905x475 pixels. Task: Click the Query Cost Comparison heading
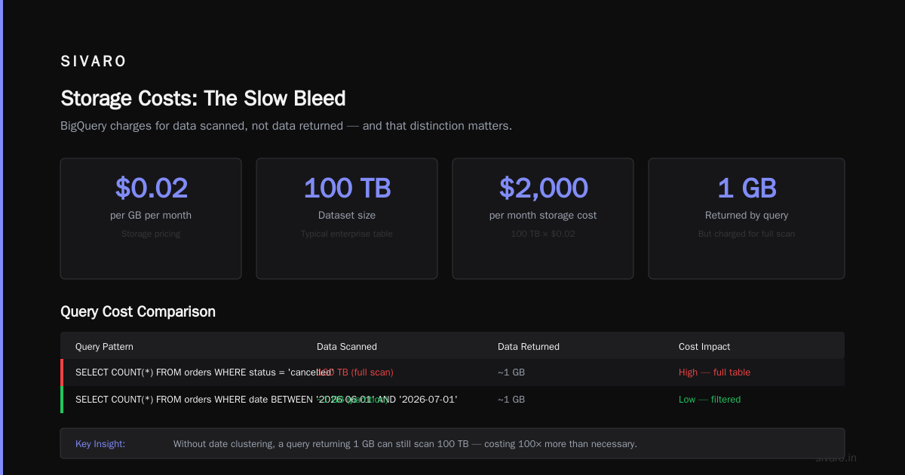(138, 311)
